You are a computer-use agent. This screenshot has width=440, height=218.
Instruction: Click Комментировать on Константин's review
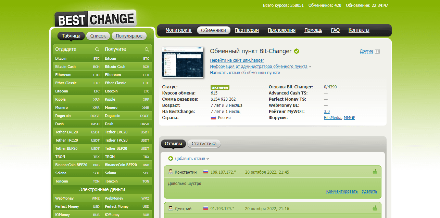click(x=342, y=191)
